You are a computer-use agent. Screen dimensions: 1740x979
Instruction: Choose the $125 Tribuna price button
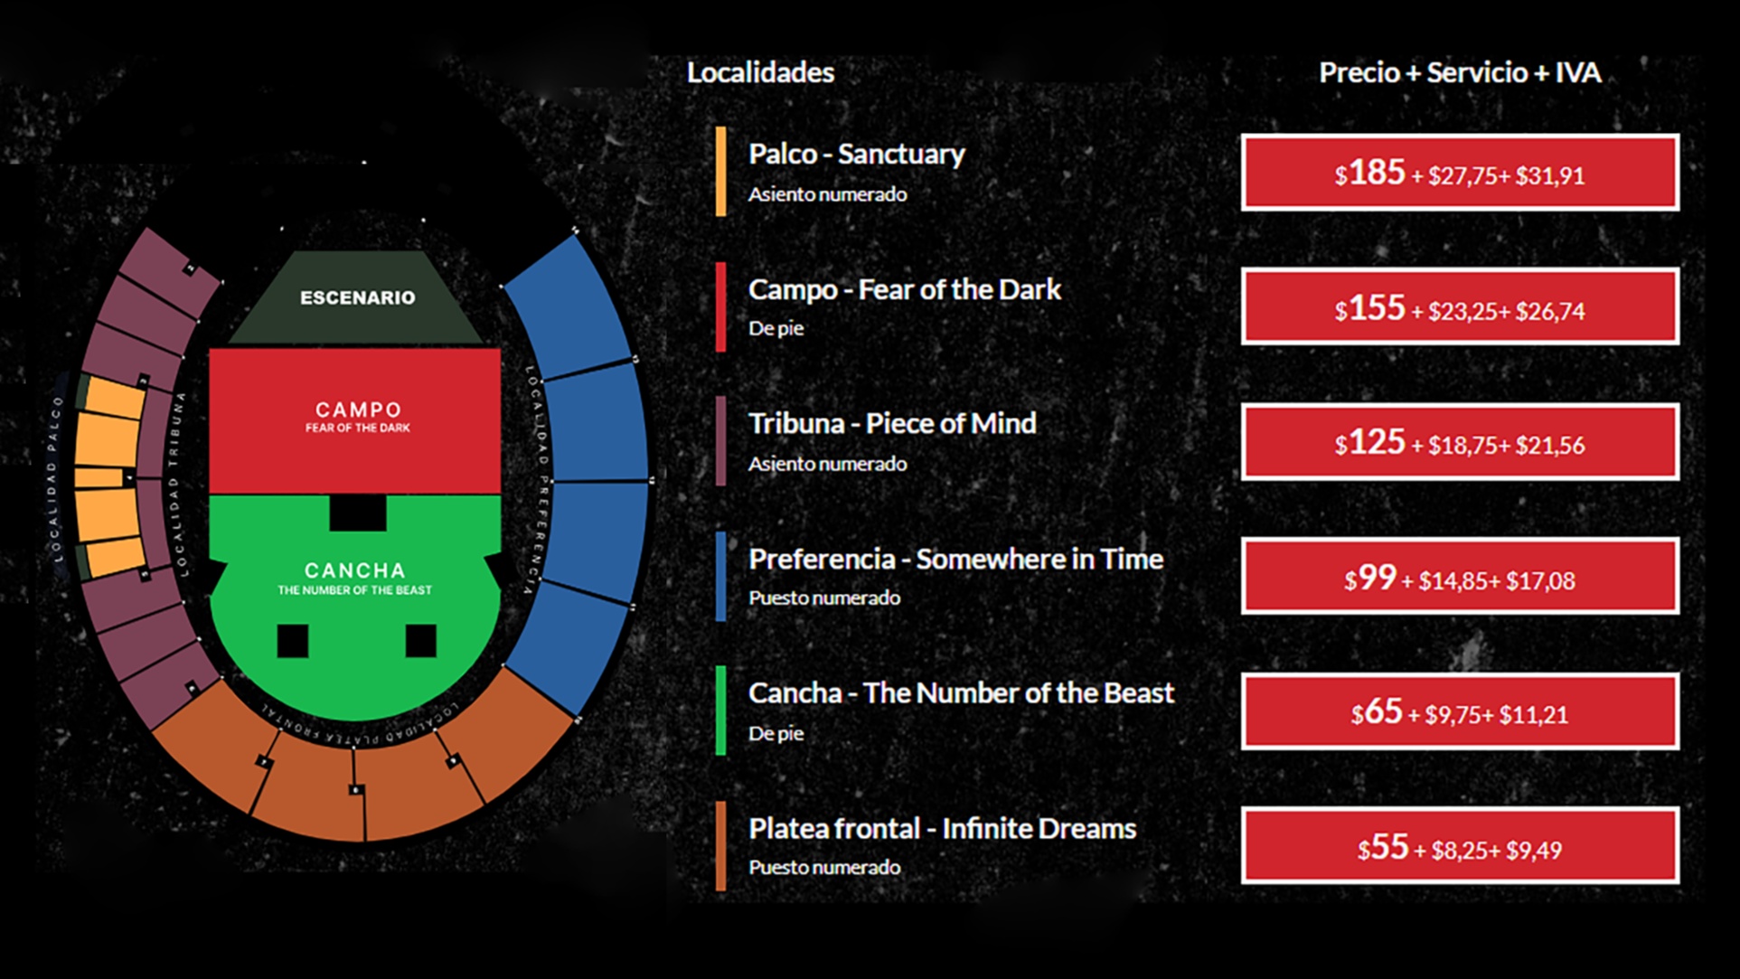pos(1459,442)
